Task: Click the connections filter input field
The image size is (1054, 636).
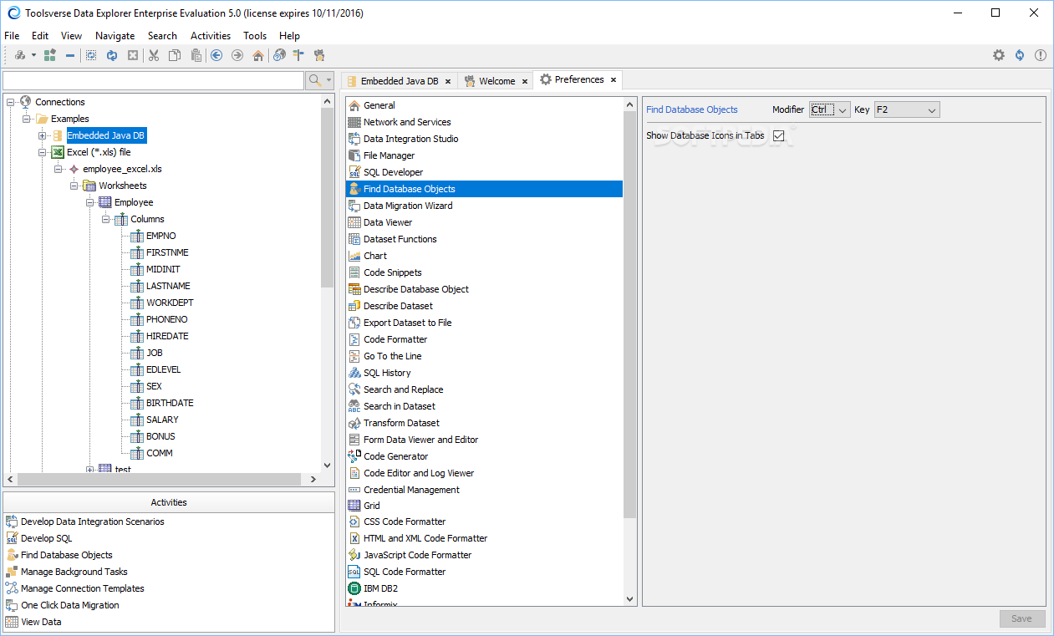Action: tap(154, 80)
